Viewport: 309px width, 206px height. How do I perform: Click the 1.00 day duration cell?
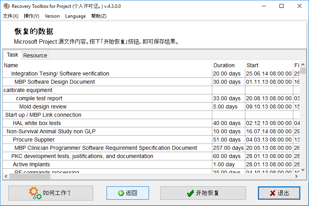coord(228,165)
